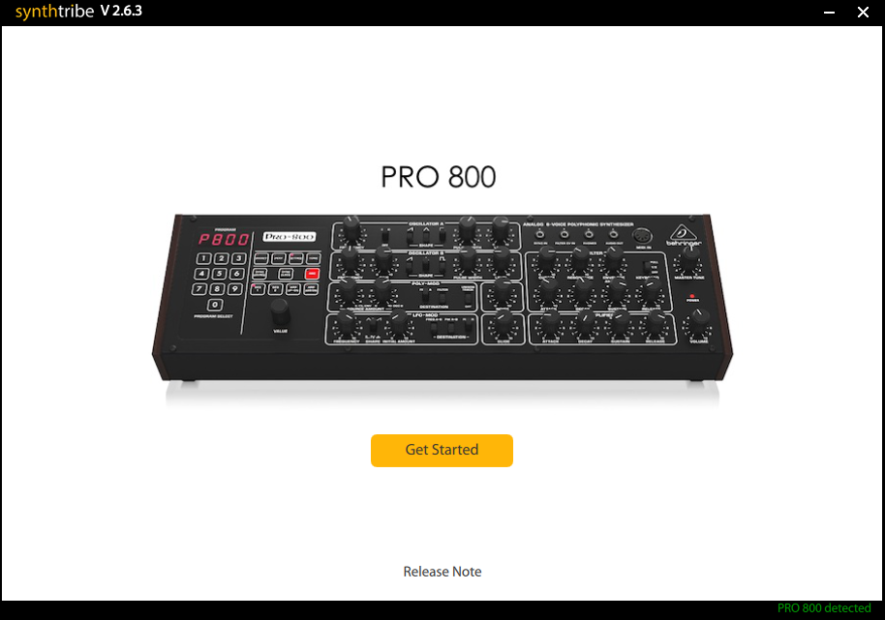Close the SynthTribe window

pyautogui.click(x=863, y=12)
